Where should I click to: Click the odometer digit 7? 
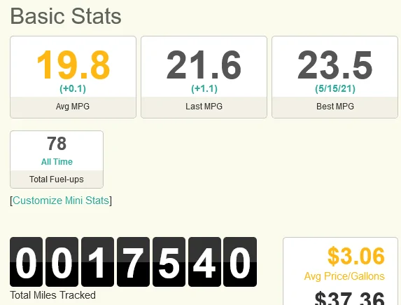click(x=133, y=262)
